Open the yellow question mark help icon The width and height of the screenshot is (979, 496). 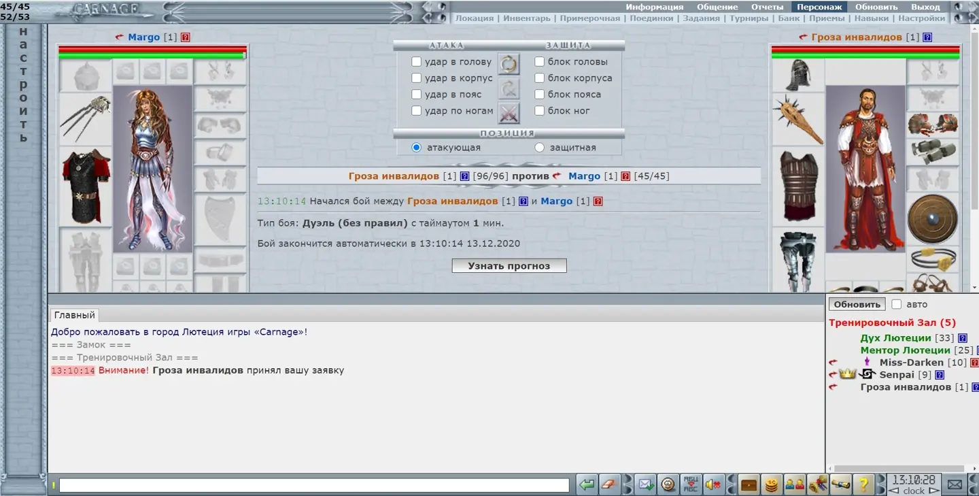point(863,484)
